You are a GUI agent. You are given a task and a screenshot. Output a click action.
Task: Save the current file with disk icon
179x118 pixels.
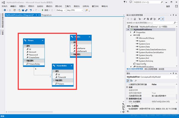23,10
